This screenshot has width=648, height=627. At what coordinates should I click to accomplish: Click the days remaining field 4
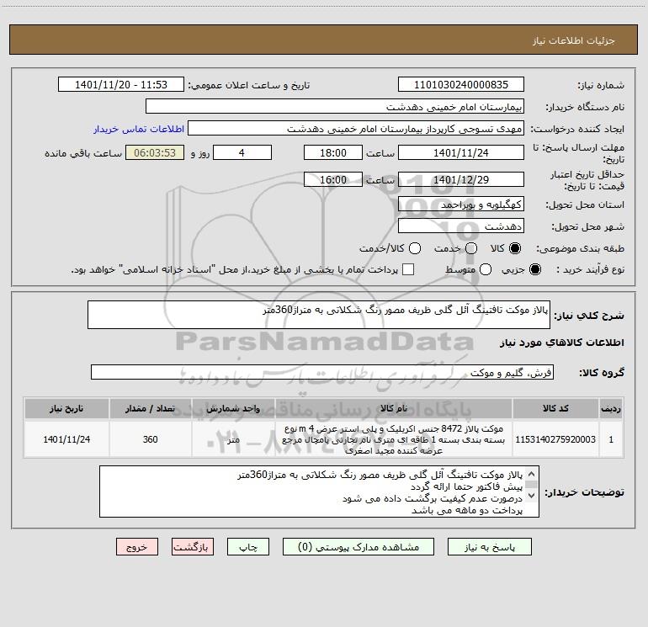point(242,152)
